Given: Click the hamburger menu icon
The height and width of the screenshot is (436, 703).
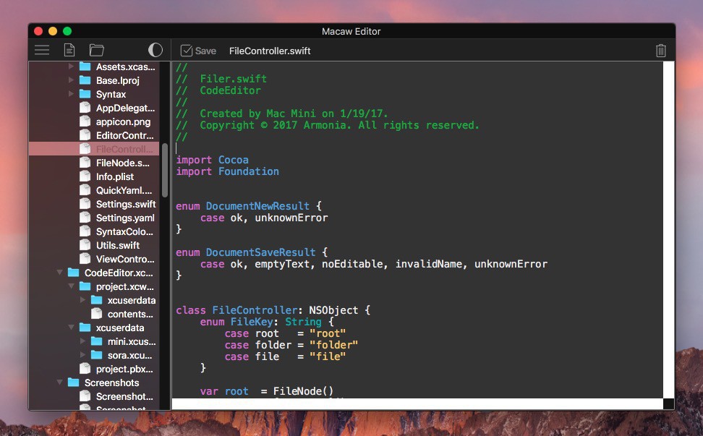Looking at the screenshot, I should pos(42,50).
